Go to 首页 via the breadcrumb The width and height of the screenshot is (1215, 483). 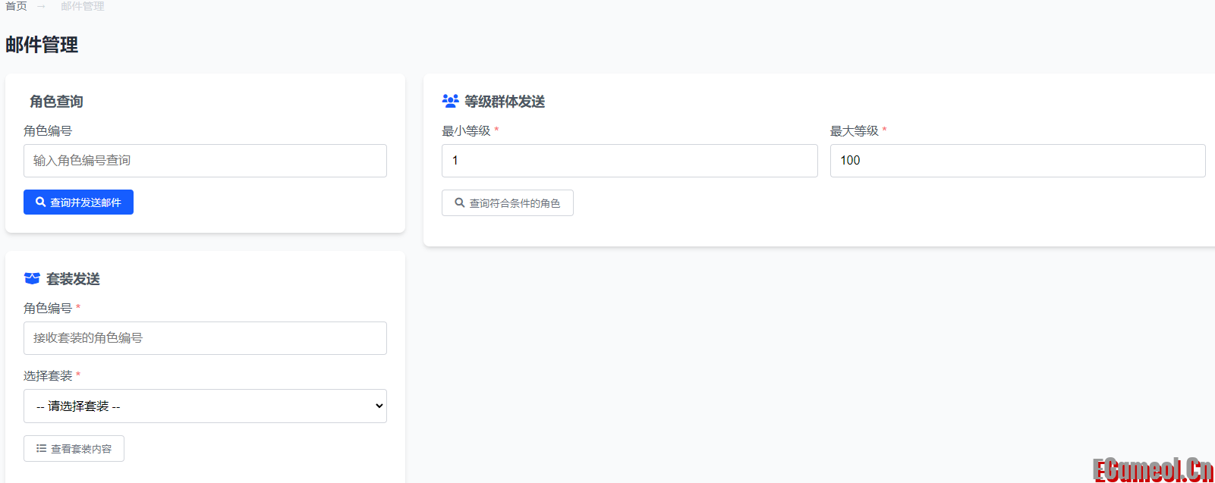coord(16,6)
